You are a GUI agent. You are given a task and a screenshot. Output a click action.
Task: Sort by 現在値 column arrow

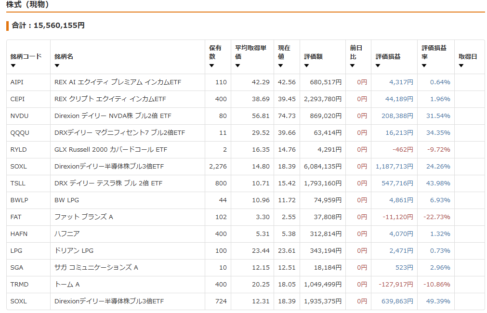tap(280, 65)
